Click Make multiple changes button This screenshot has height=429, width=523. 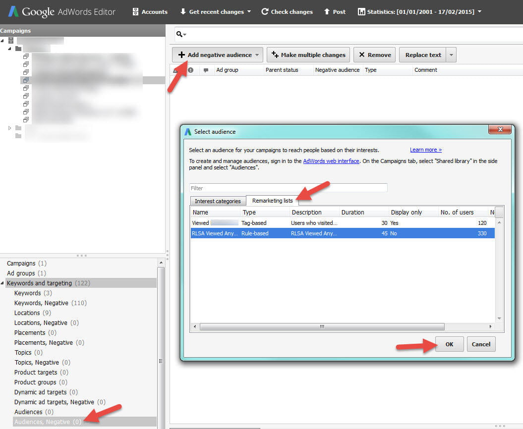pyautogui.click(x=308, y=54)
